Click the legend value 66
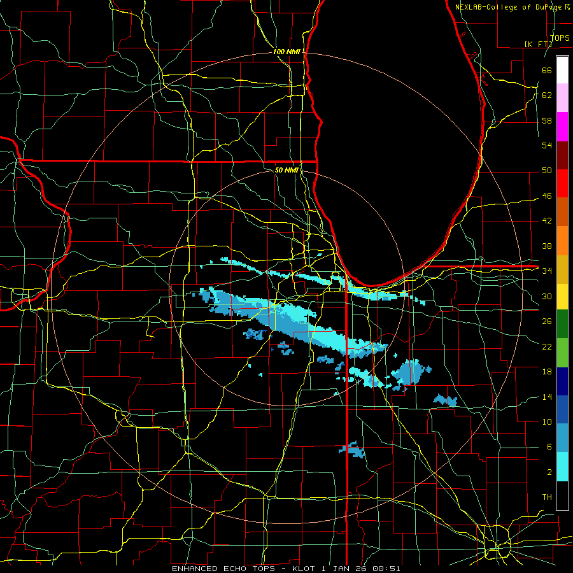This screenshot has height=573, width=573. (x=547, y=70)
